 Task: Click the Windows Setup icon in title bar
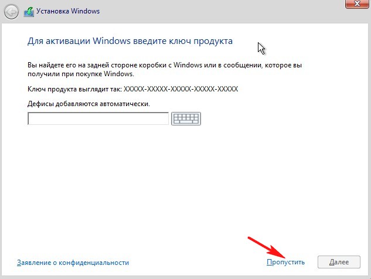point(29,12)
